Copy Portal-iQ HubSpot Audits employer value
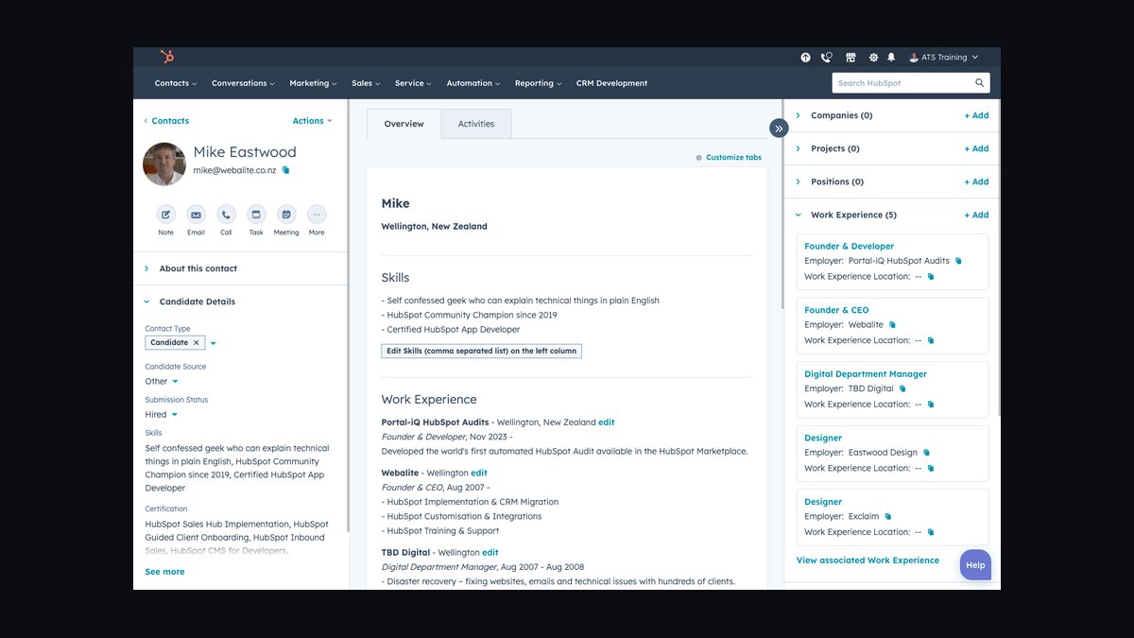The image size is (1134, 638). tap(958, 261)
